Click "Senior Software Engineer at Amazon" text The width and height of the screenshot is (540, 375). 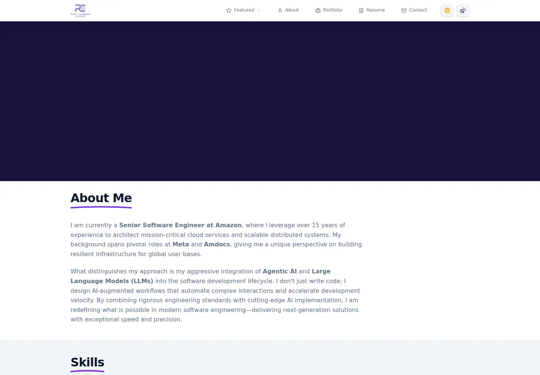pyautogui.click(x=180, y=225)
